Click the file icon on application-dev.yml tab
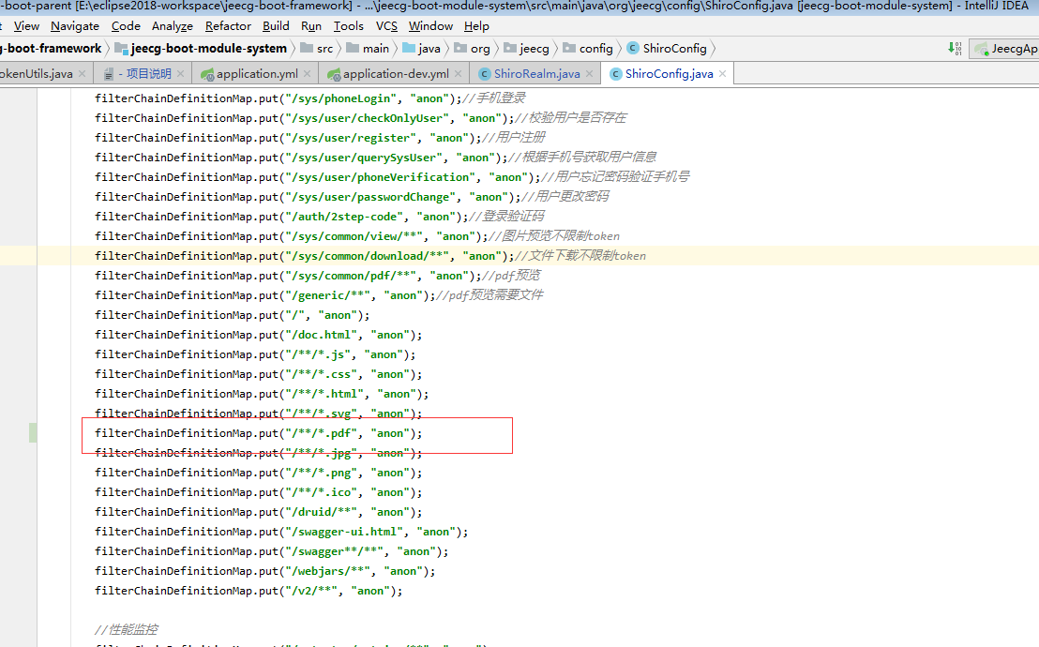Screen dimensions: 1039x647 point(335,72)
